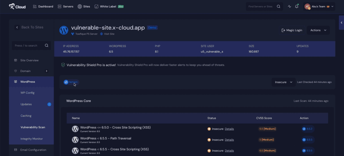This screenshot has height=156, width=344.
Task: Collapse the right side panel arrow
Action: tap(341, 22)
